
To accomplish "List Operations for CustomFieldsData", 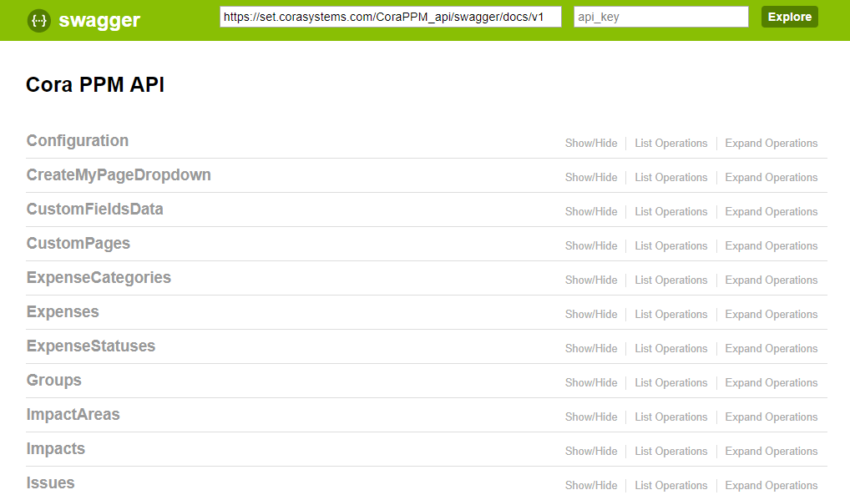I will [671, 211].
